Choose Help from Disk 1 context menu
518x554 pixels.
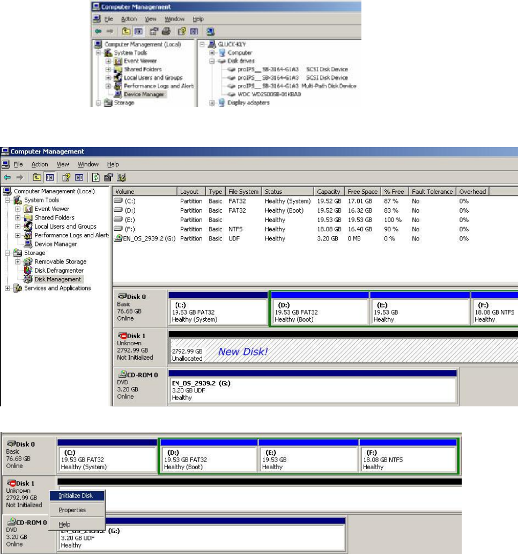coord(77,524)
